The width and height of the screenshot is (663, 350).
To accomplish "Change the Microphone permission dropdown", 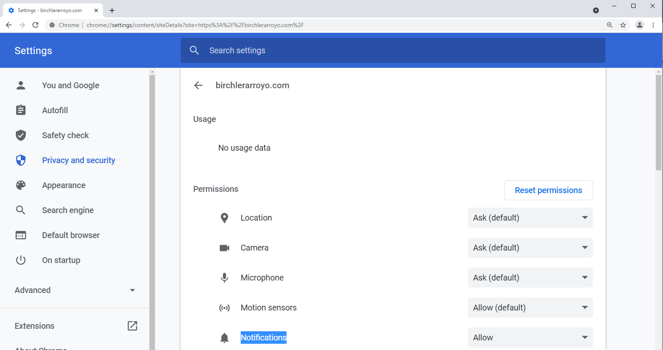I will point(530,278).
